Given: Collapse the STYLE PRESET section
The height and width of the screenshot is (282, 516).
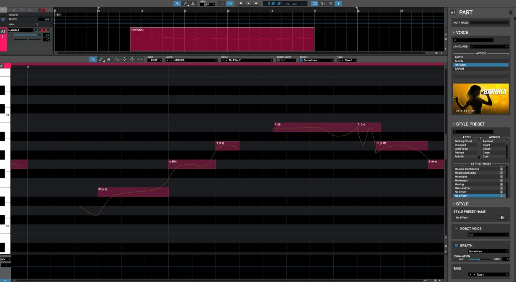Looking at the screenshot, I should click(x=454, y=124).
